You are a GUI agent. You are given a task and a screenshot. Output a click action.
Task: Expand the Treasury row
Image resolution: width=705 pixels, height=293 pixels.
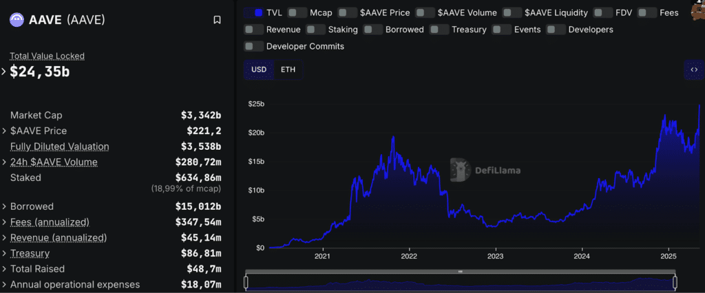[x=3, y=254]
